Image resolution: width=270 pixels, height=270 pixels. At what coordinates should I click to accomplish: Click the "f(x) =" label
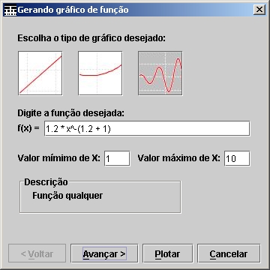click(x=28, y=128)
